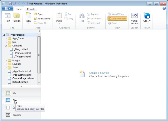
Task: Launch Visual Studio from ribbon
Action: tap(134, 19)
